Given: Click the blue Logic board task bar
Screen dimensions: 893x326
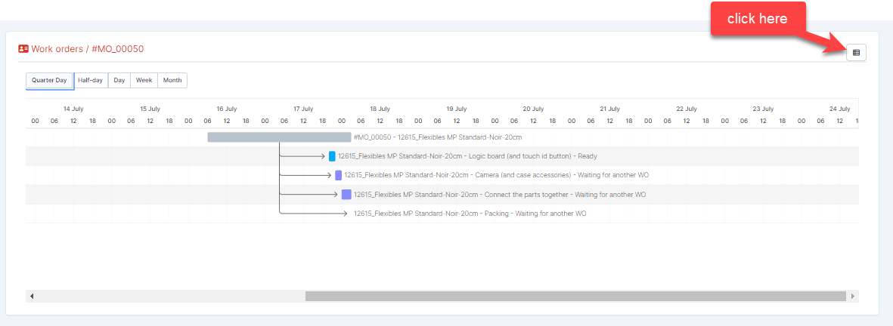Looking at the screenshot, I should click(332, 156).
